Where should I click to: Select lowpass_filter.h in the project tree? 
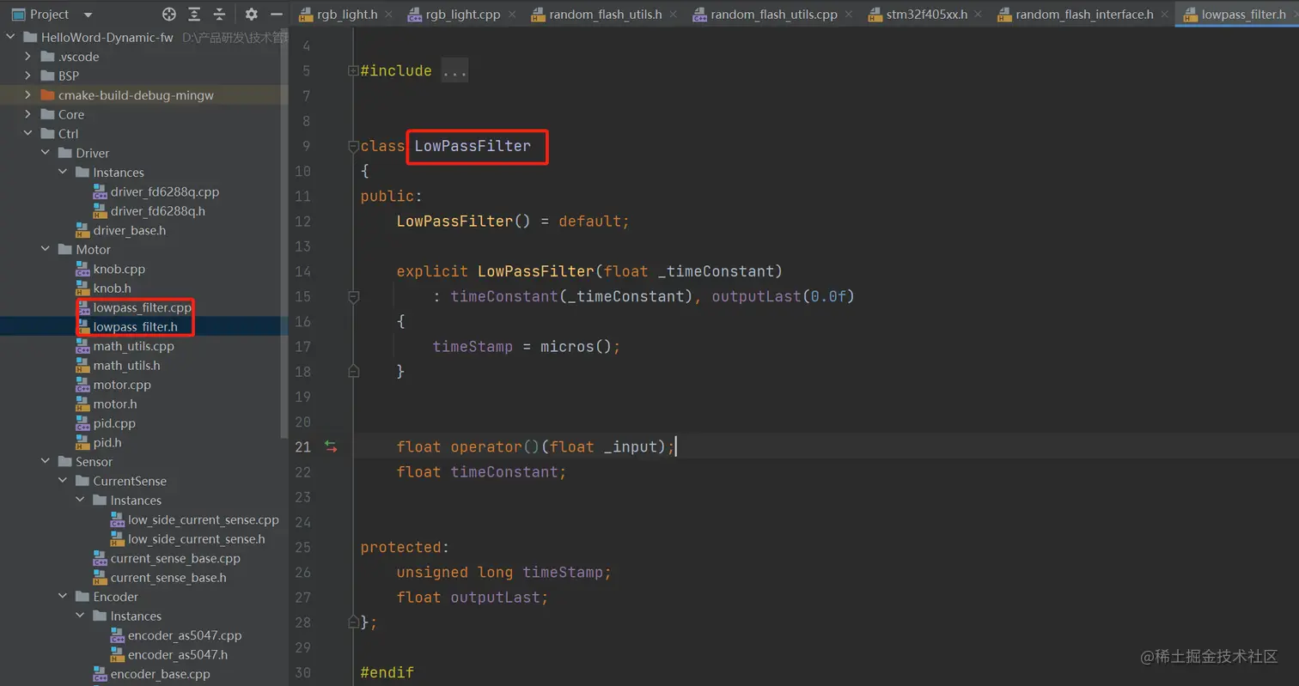point(136,327)
